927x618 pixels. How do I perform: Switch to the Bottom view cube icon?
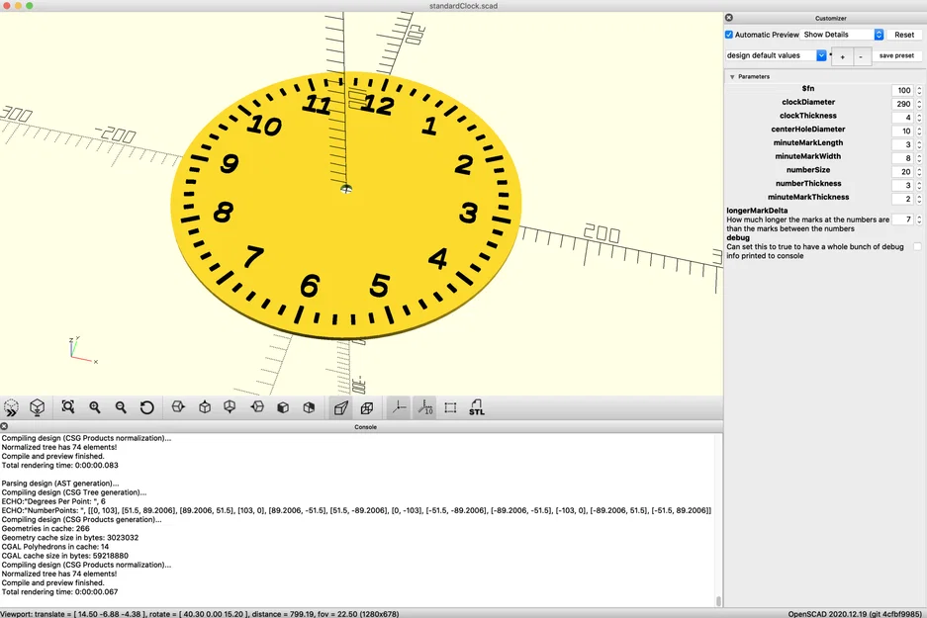pos(230,407)
